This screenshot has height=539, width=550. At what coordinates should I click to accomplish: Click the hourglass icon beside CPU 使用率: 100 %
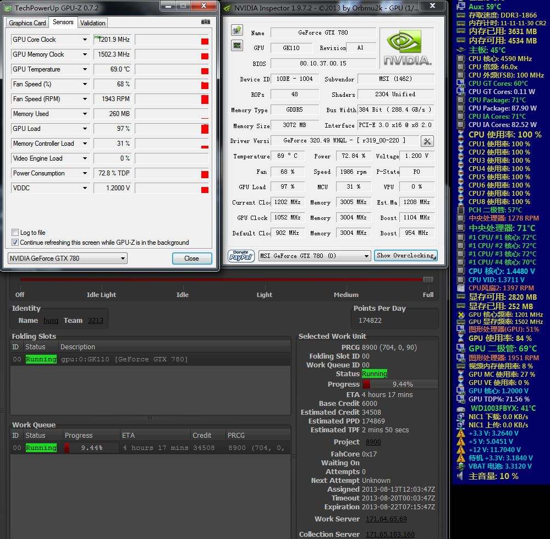pos(461,135)
